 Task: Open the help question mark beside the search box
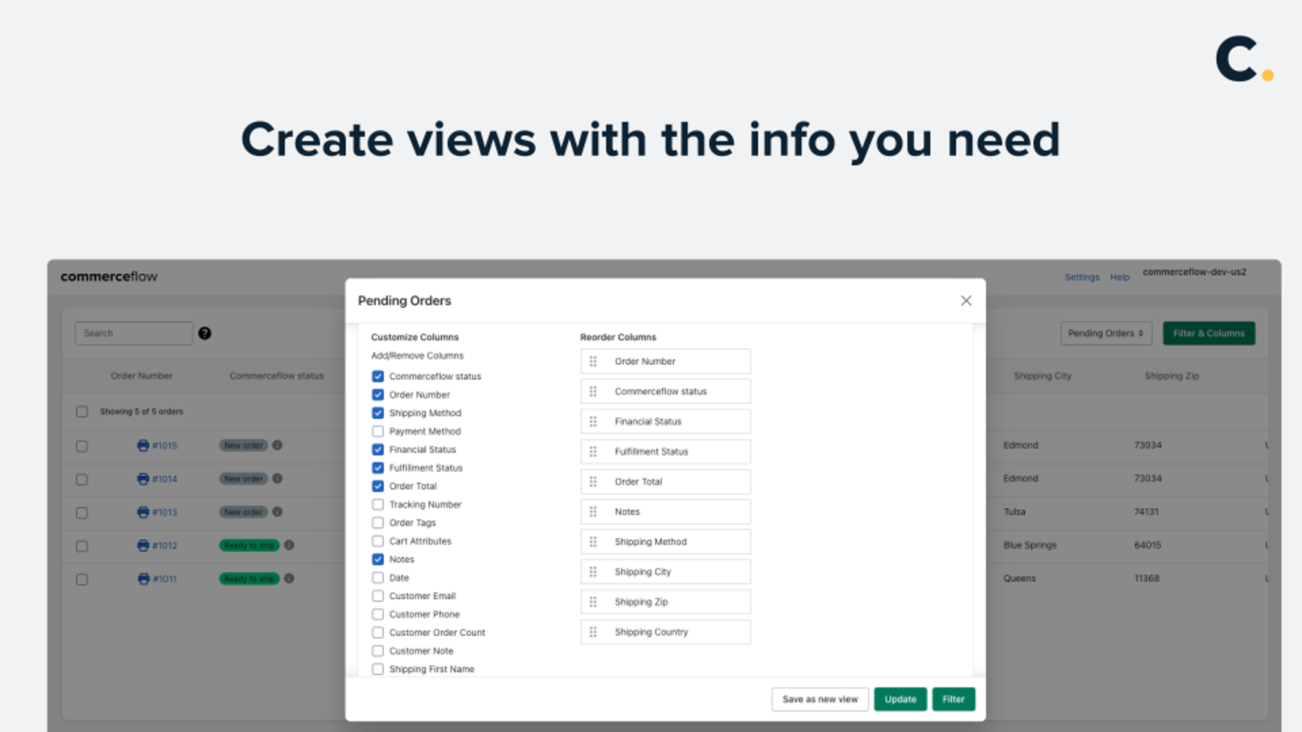205,333
